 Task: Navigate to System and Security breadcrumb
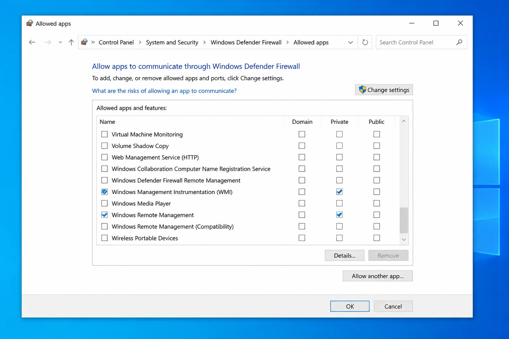pos(172,42)
